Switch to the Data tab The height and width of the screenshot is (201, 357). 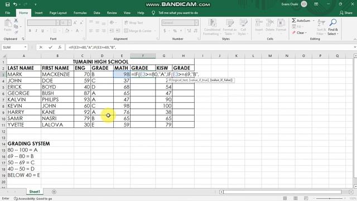(x=97, y=13)
